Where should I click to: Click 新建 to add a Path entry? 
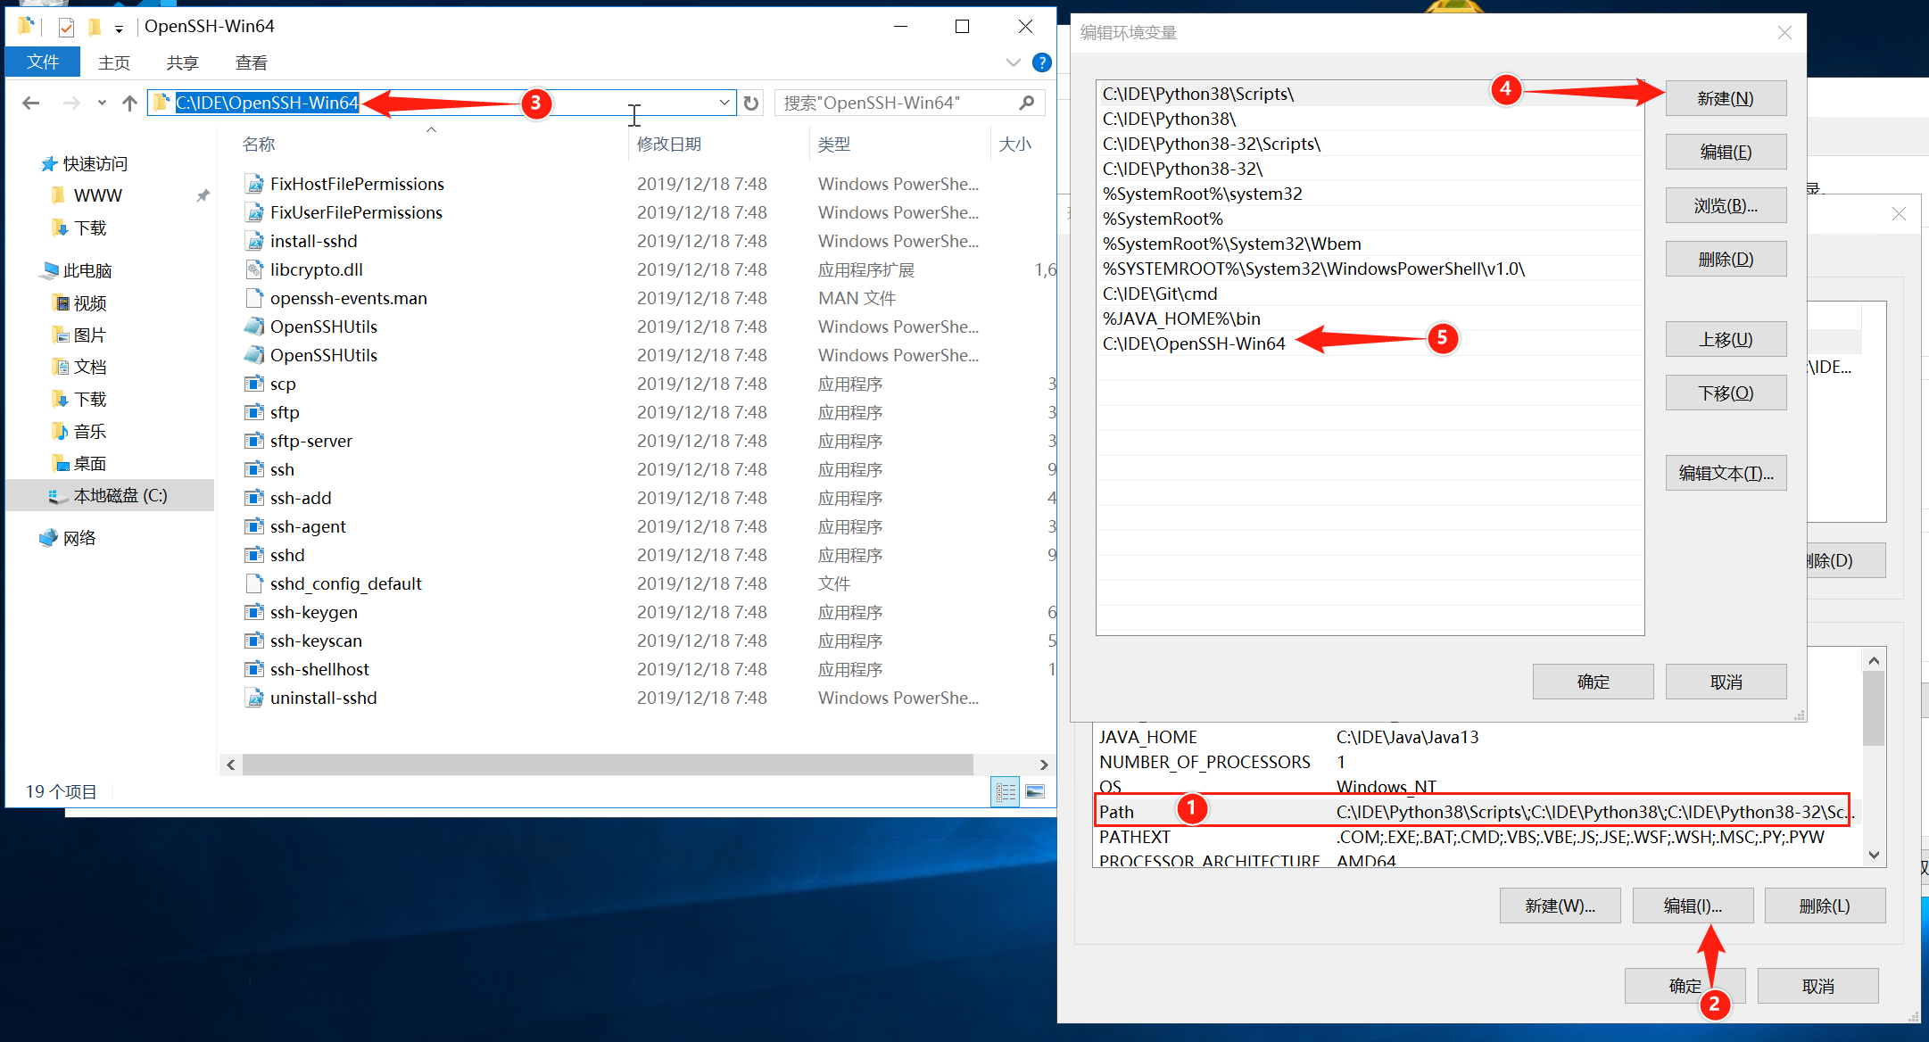1725,98
